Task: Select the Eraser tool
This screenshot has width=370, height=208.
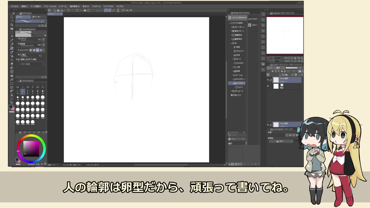Action: pyautogui.click(x=12, y=64)
